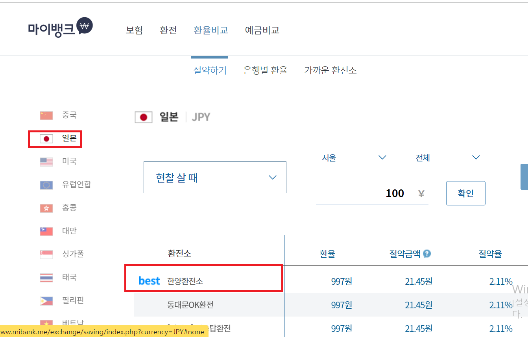Open the 예금비교 menu
The height and width of the screenshot is (337, 528).
262,30
